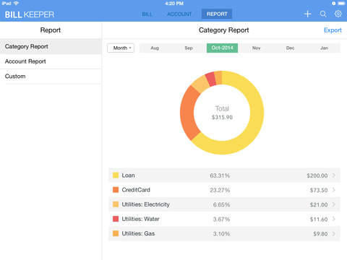
Task: Select Account Report in sidebar
Action: pos(51,61)
